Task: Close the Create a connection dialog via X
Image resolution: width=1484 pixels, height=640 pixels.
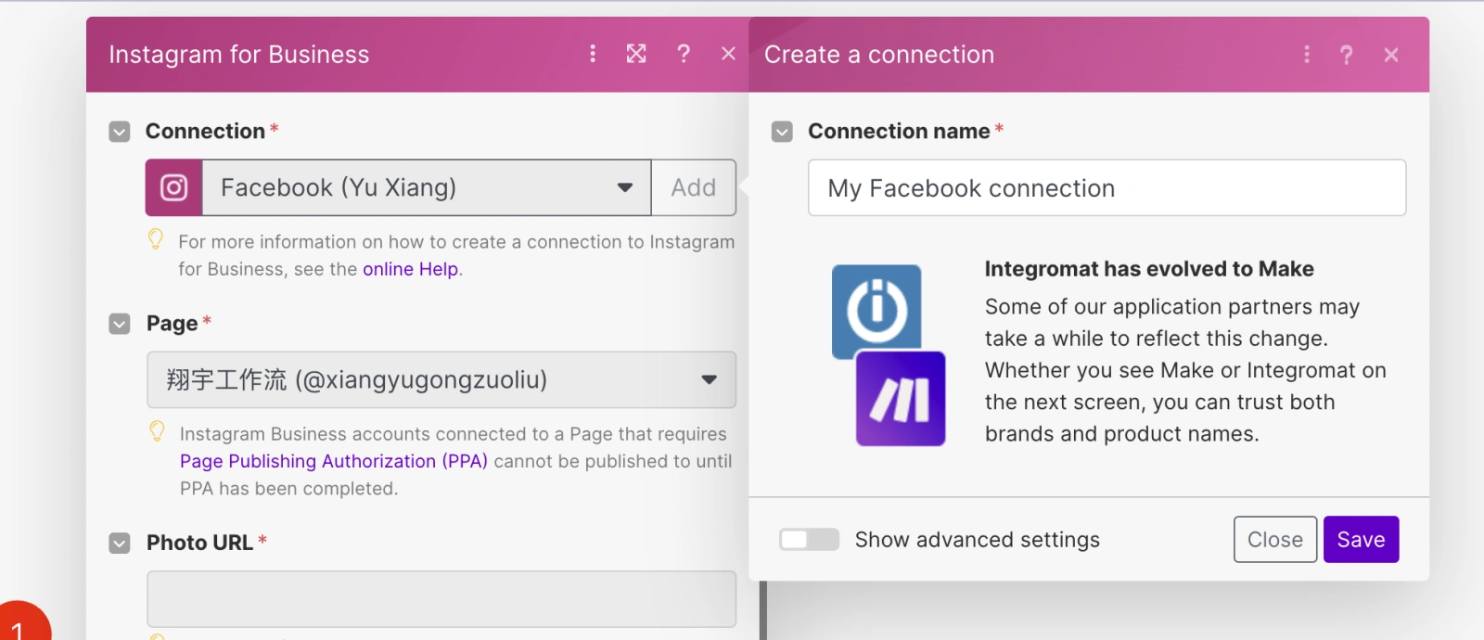Action: click(x=1390, y=55)
